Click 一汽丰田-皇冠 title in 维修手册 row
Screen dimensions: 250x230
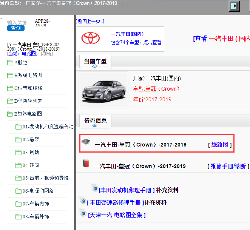(x=140, y=166)
